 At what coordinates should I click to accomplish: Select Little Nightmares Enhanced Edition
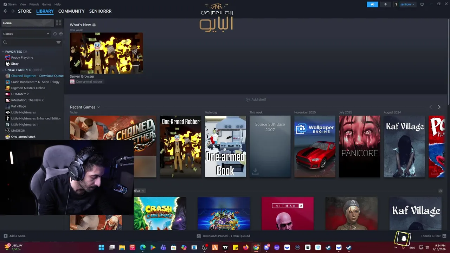tap(36, 118)
